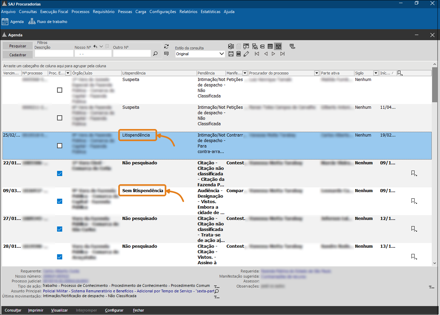Click Configurar in the bottom bar
The image size is (440, 315).
click(114, 310)
